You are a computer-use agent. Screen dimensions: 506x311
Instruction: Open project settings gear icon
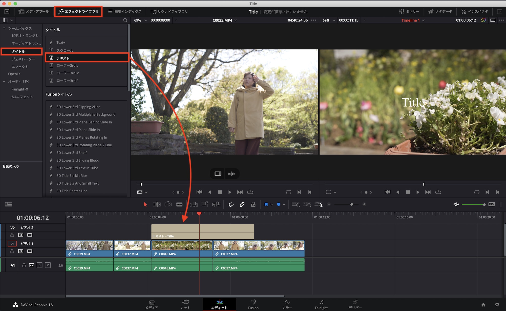(x=497, y=305)
